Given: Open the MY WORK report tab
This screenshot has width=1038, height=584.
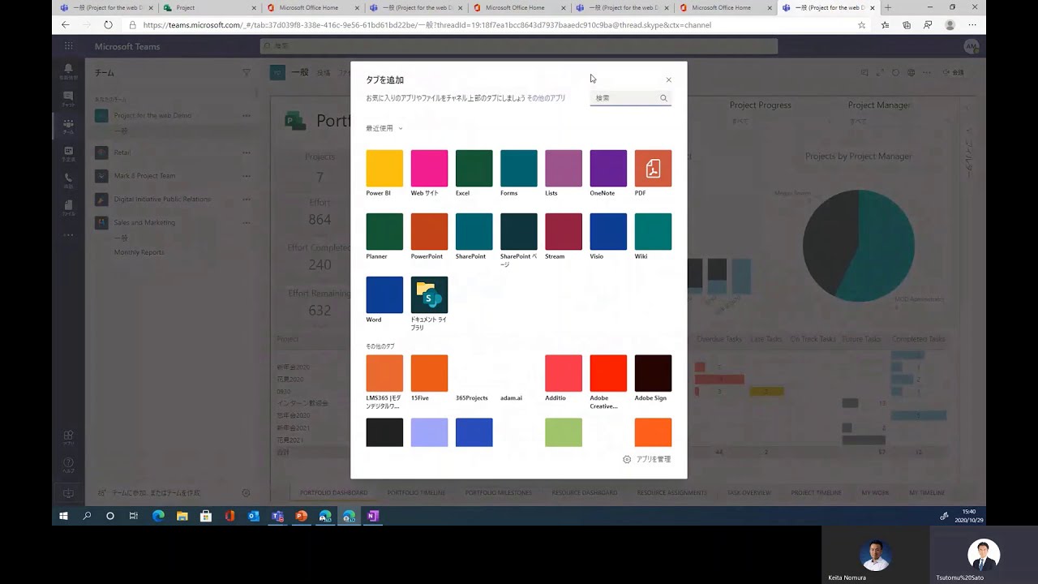Looking at the screenshot, I should 875,492.
